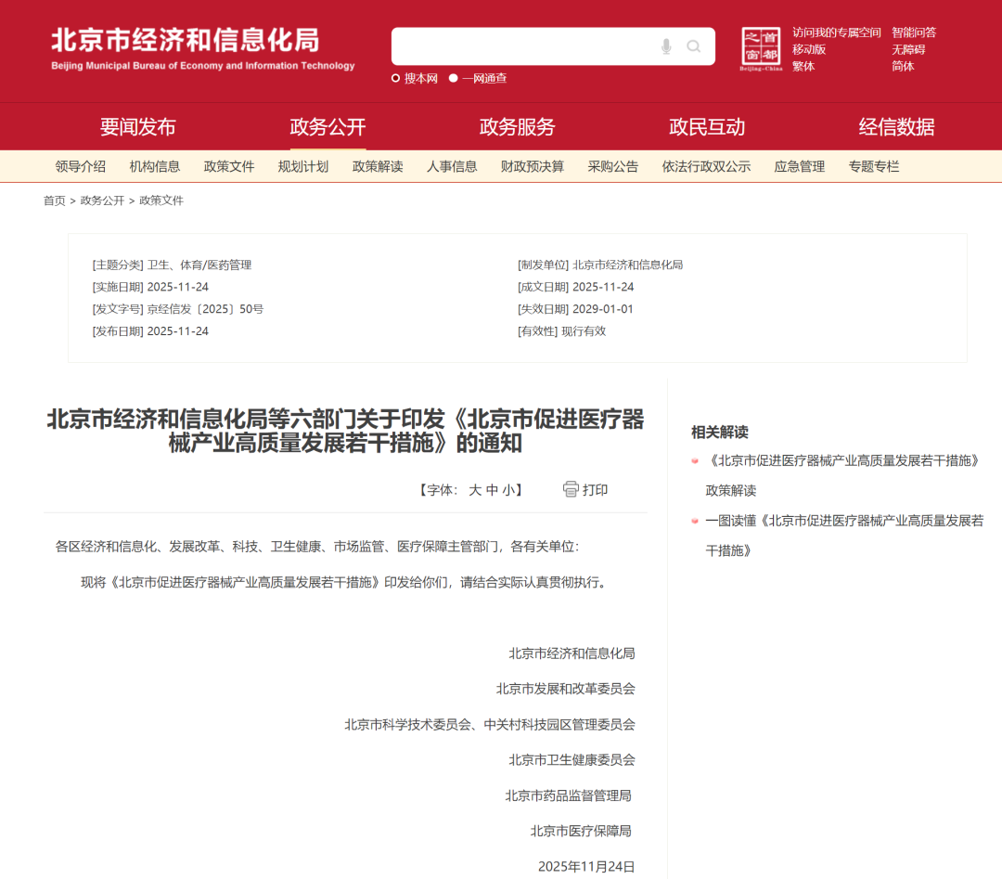Open 政策解读 submenu item
1002x879 pixels.
tap(378, 167)
